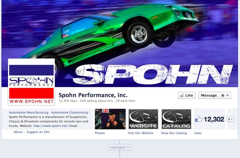
Task: Open the Catalog app tile icon
Action: coord(176,119)
